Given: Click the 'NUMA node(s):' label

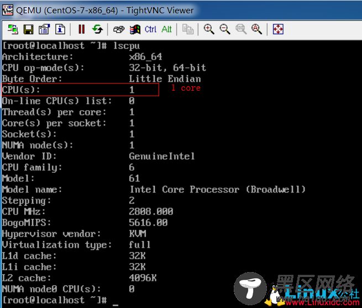Looking at the screenshot, I should click(38, 145).
